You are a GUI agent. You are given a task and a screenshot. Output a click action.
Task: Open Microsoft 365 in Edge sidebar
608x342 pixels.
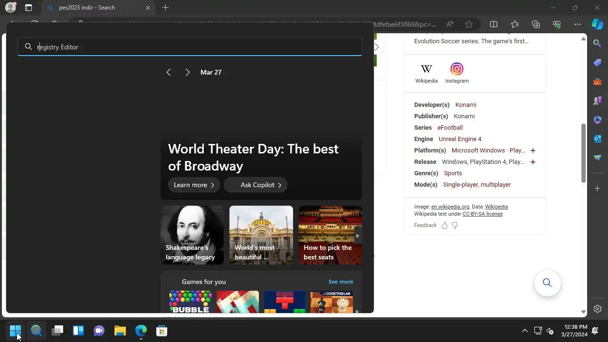598,120
